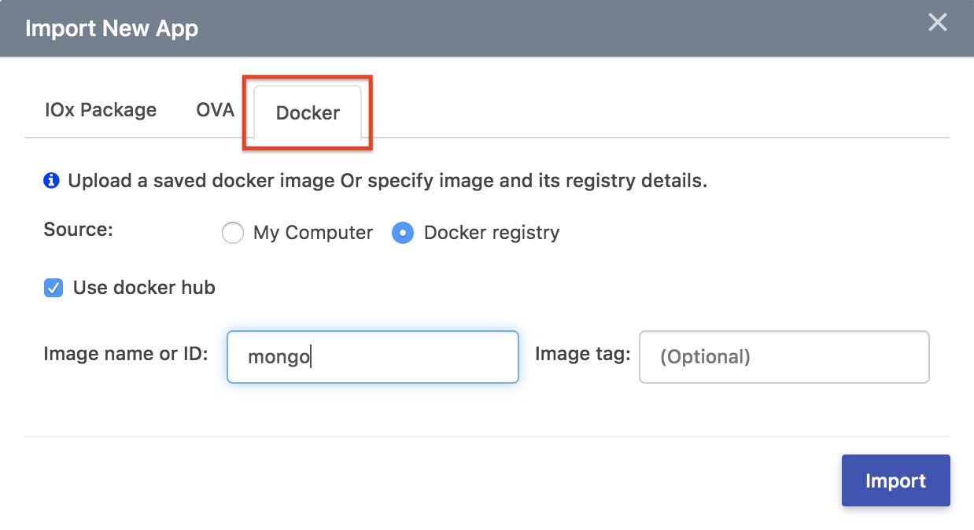Click the My Computer option text
Image resolution: width=974 pixels, height=530 pixels.
[x=312, y=234]
